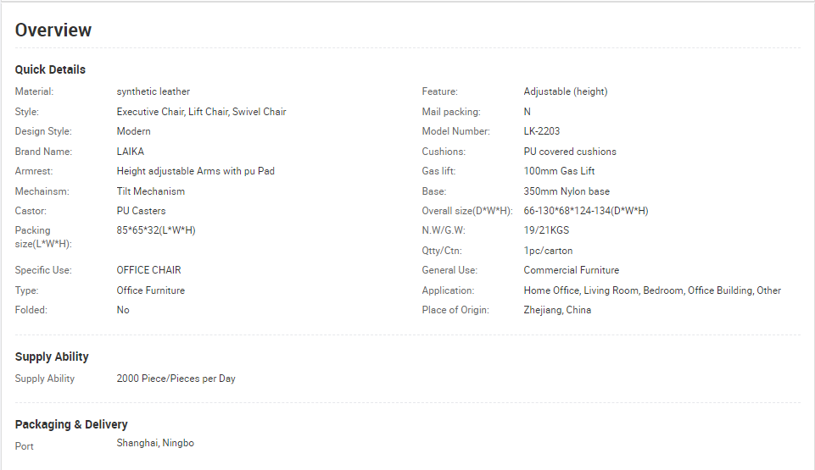Click the 350mm Nylon base value
This screenshot has width=815, height=470.
567,191
